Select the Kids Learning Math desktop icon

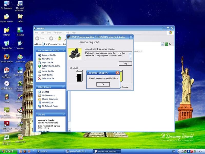tap(20, 126)
